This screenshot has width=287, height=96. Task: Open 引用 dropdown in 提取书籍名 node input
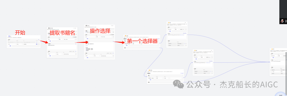point(61,39)
